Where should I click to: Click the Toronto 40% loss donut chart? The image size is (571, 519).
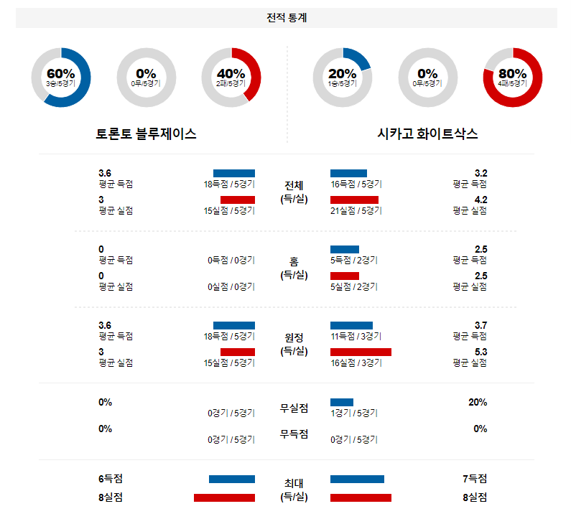pyautogui.click(x=231, y=78)
